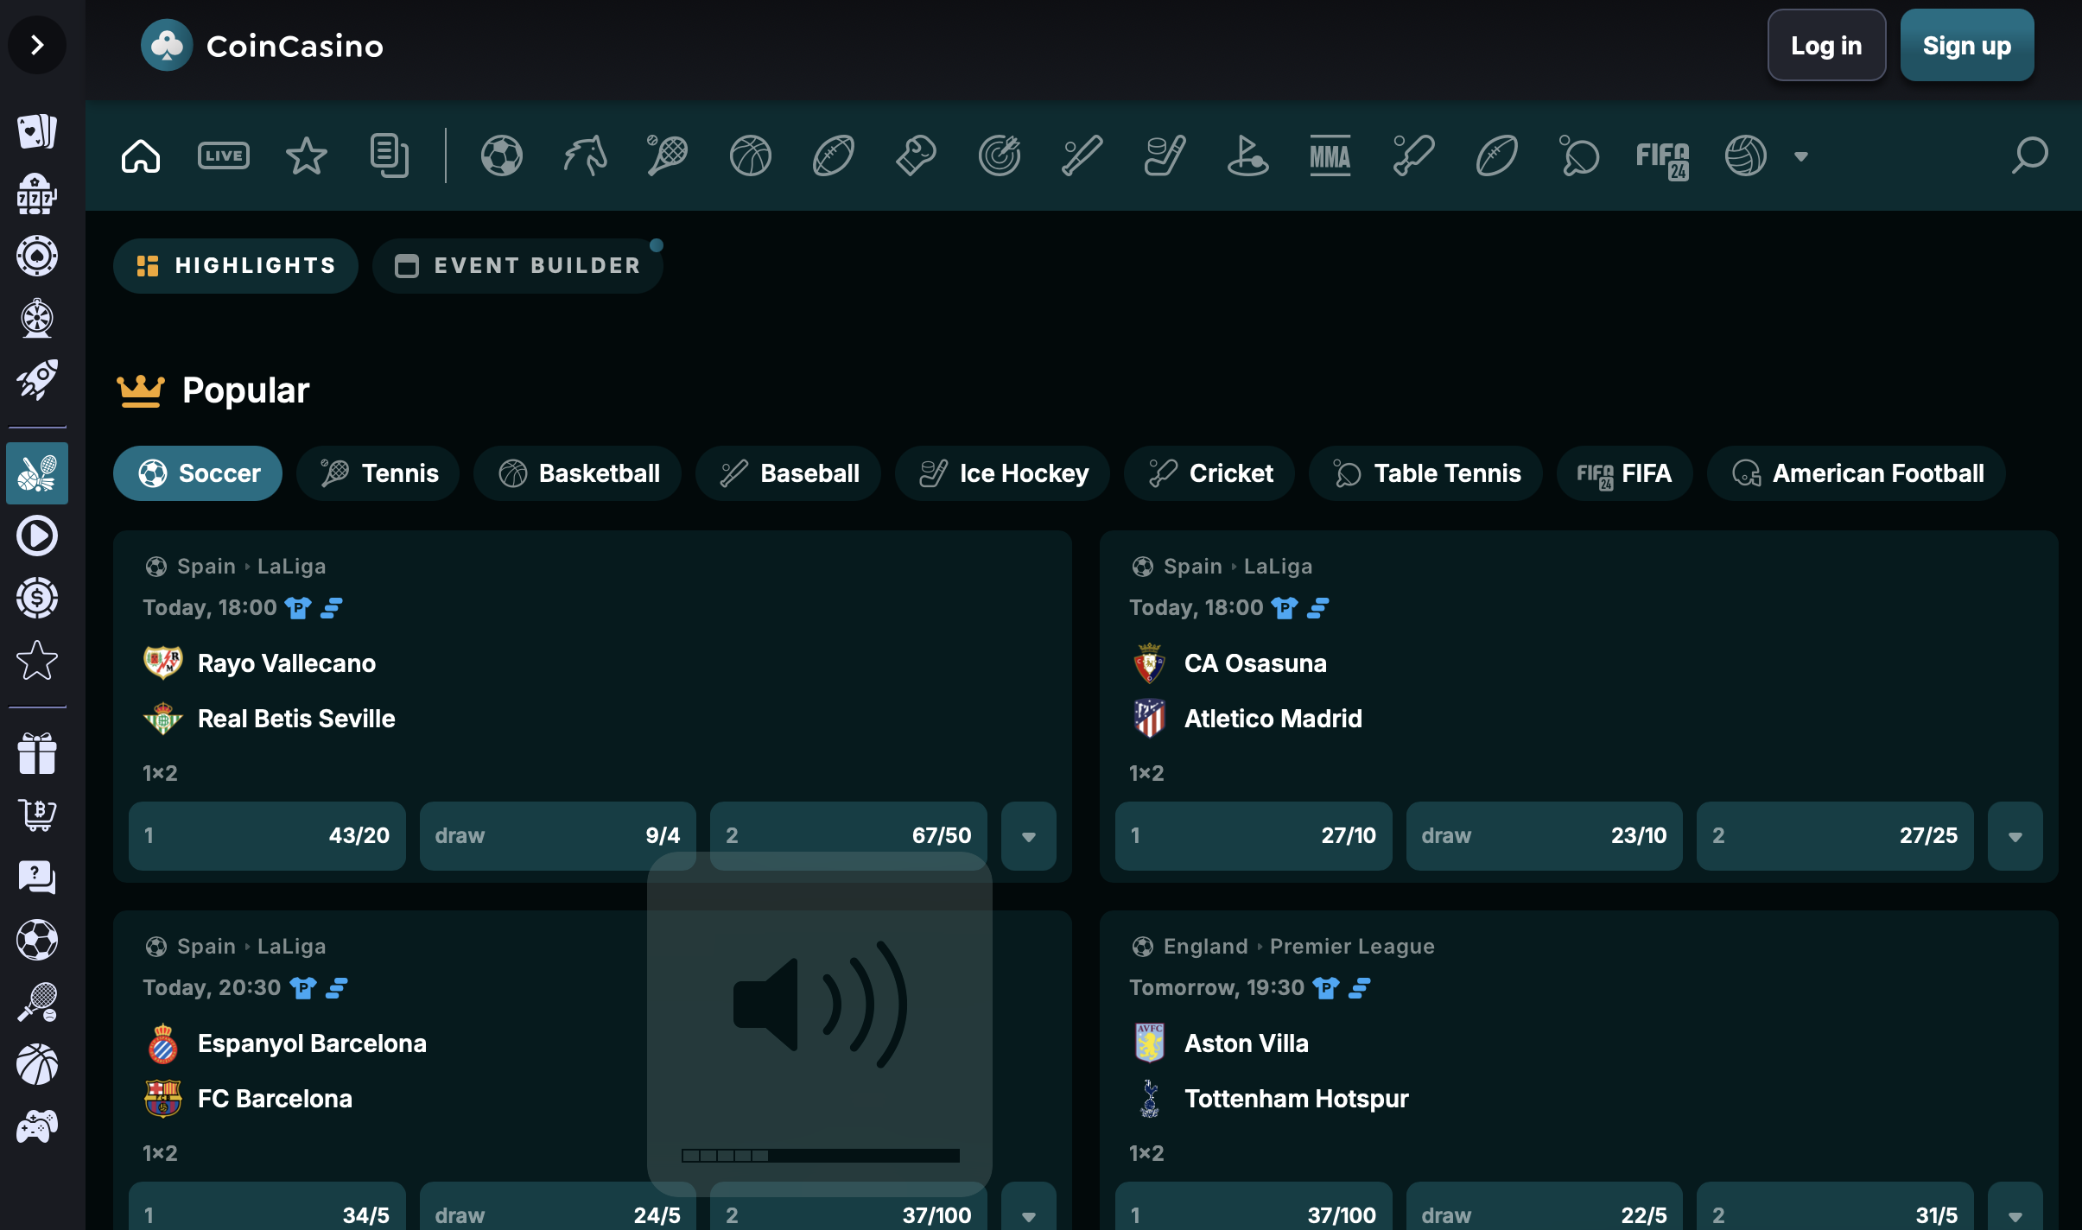Image resolution: width=2082 pixels, height=1230 pixels.
Task: Click the CoinCasino logo
Action: point(262,45)
